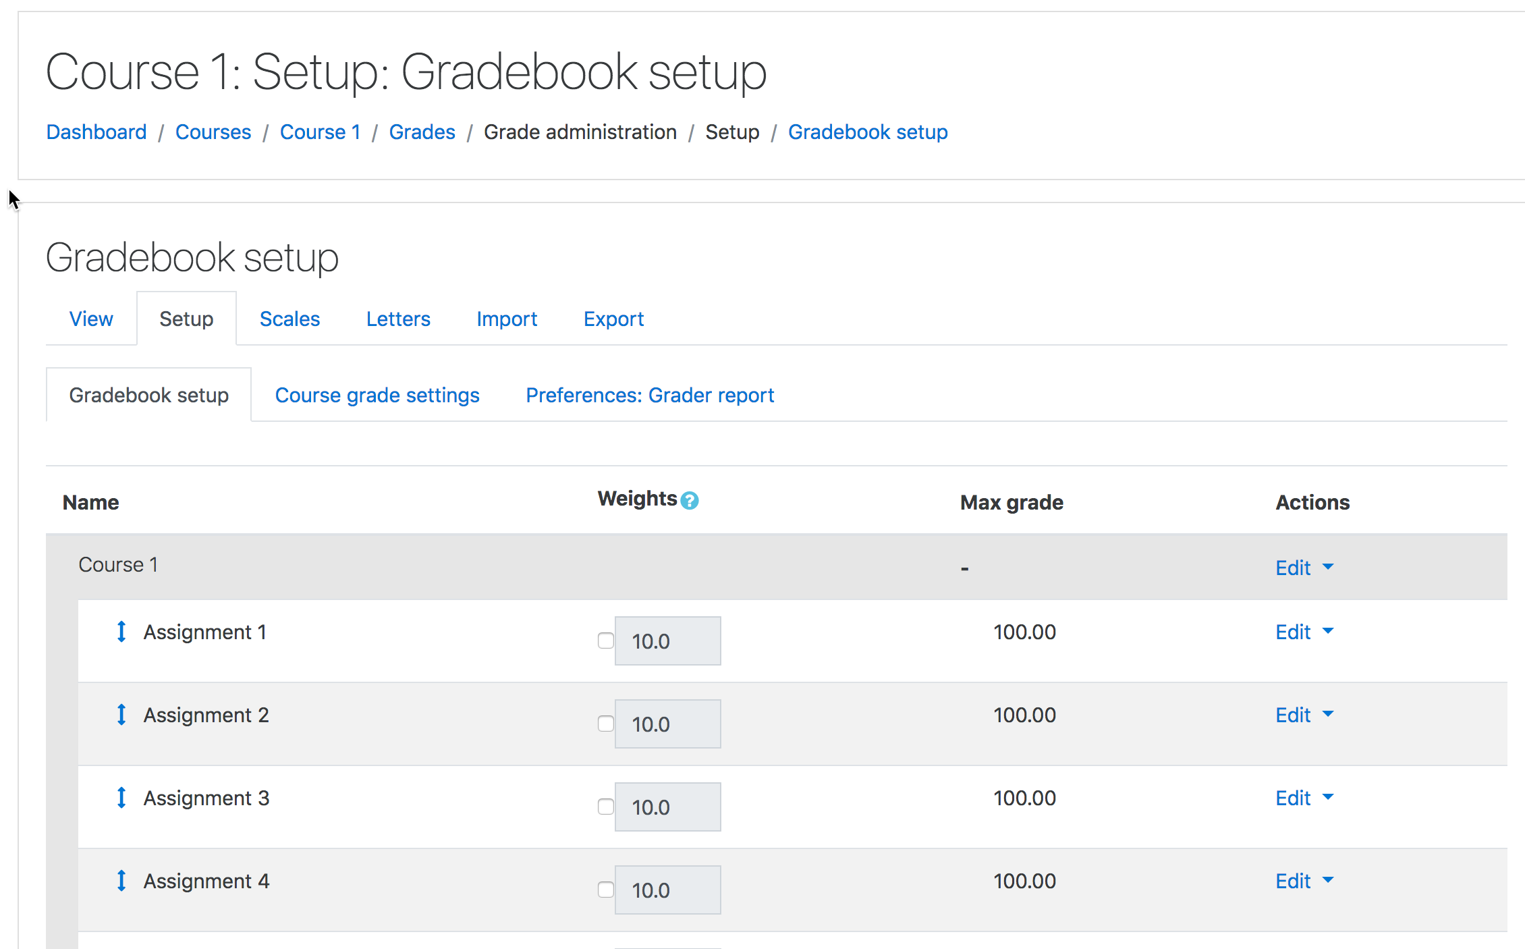The width and height of the screenshot is (1525, 949).
Task: Open the Letters tab
Action: coord(398,319)
